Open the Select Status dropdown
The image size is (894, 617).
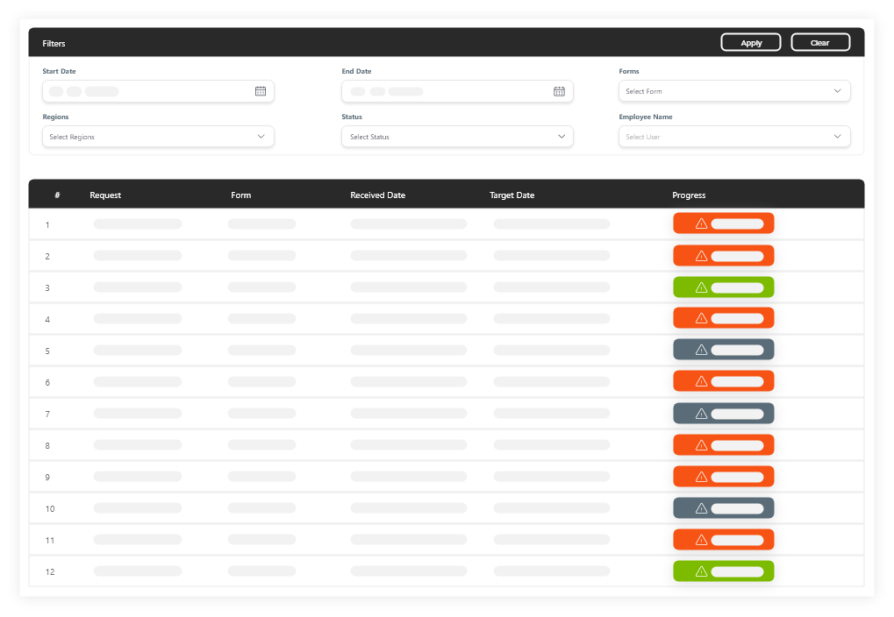(457, 137)
